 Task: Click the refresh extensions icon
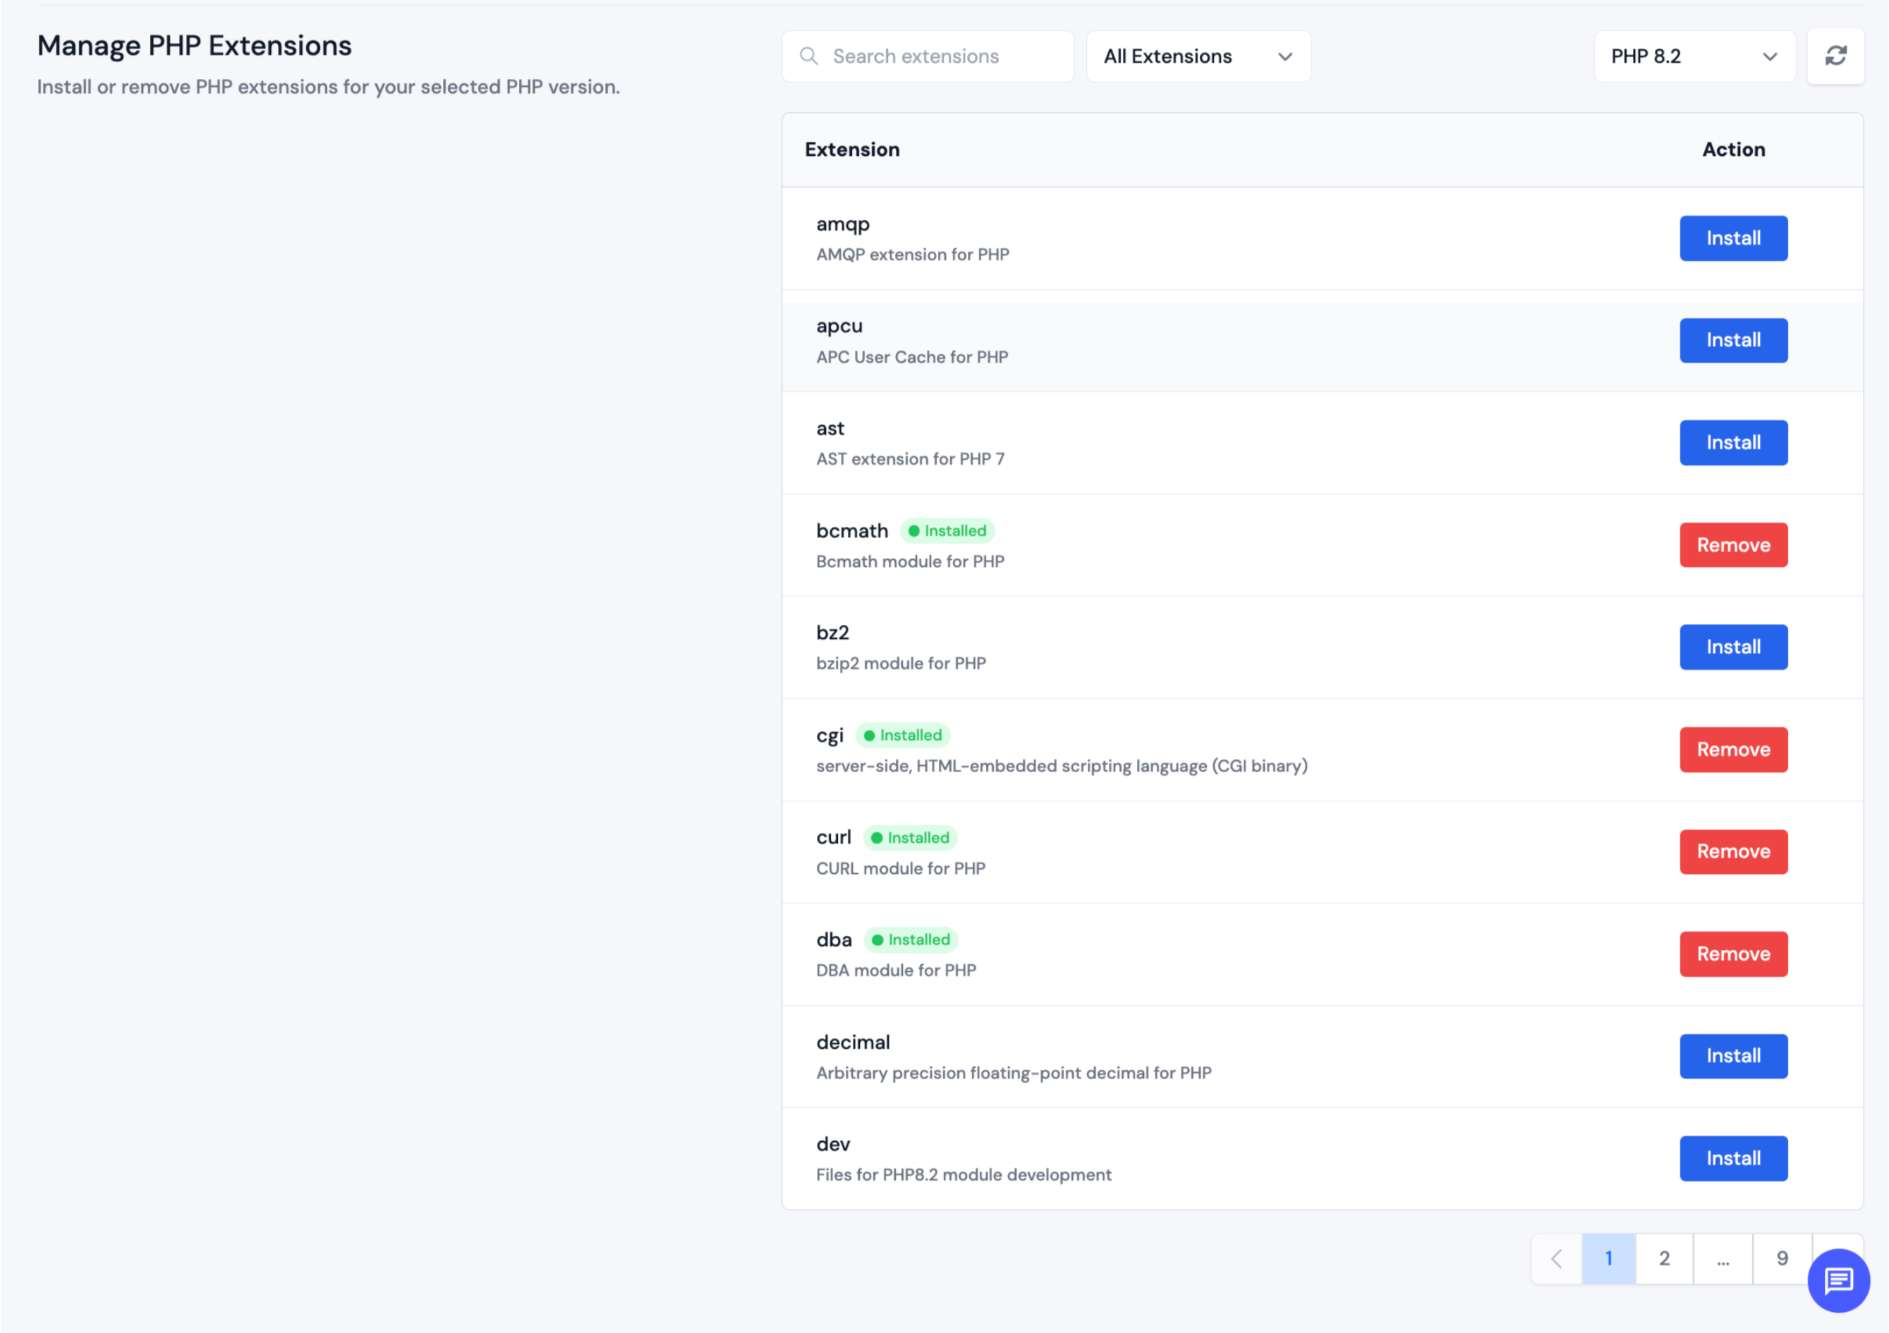(1836, 56)
